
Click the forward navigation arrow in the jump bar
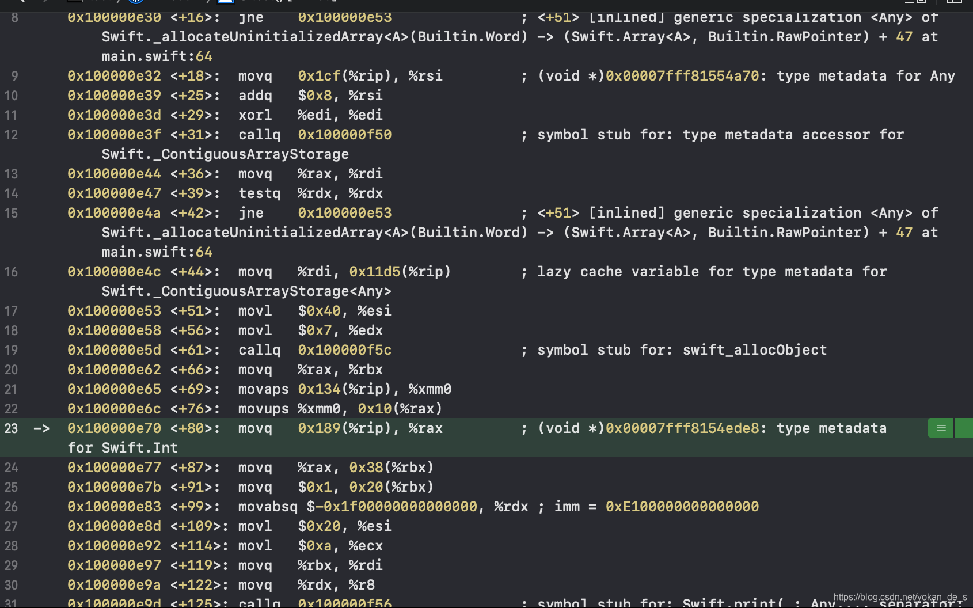click(45, 2)
